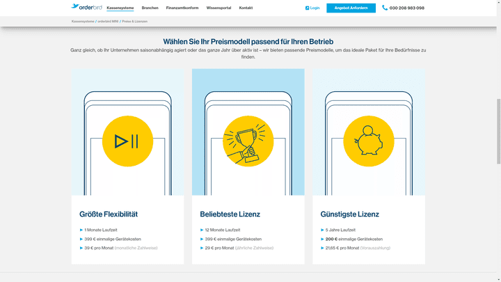Click the Login icon in header
Viewport: 501px width, 282px height.
pos(307,8)
